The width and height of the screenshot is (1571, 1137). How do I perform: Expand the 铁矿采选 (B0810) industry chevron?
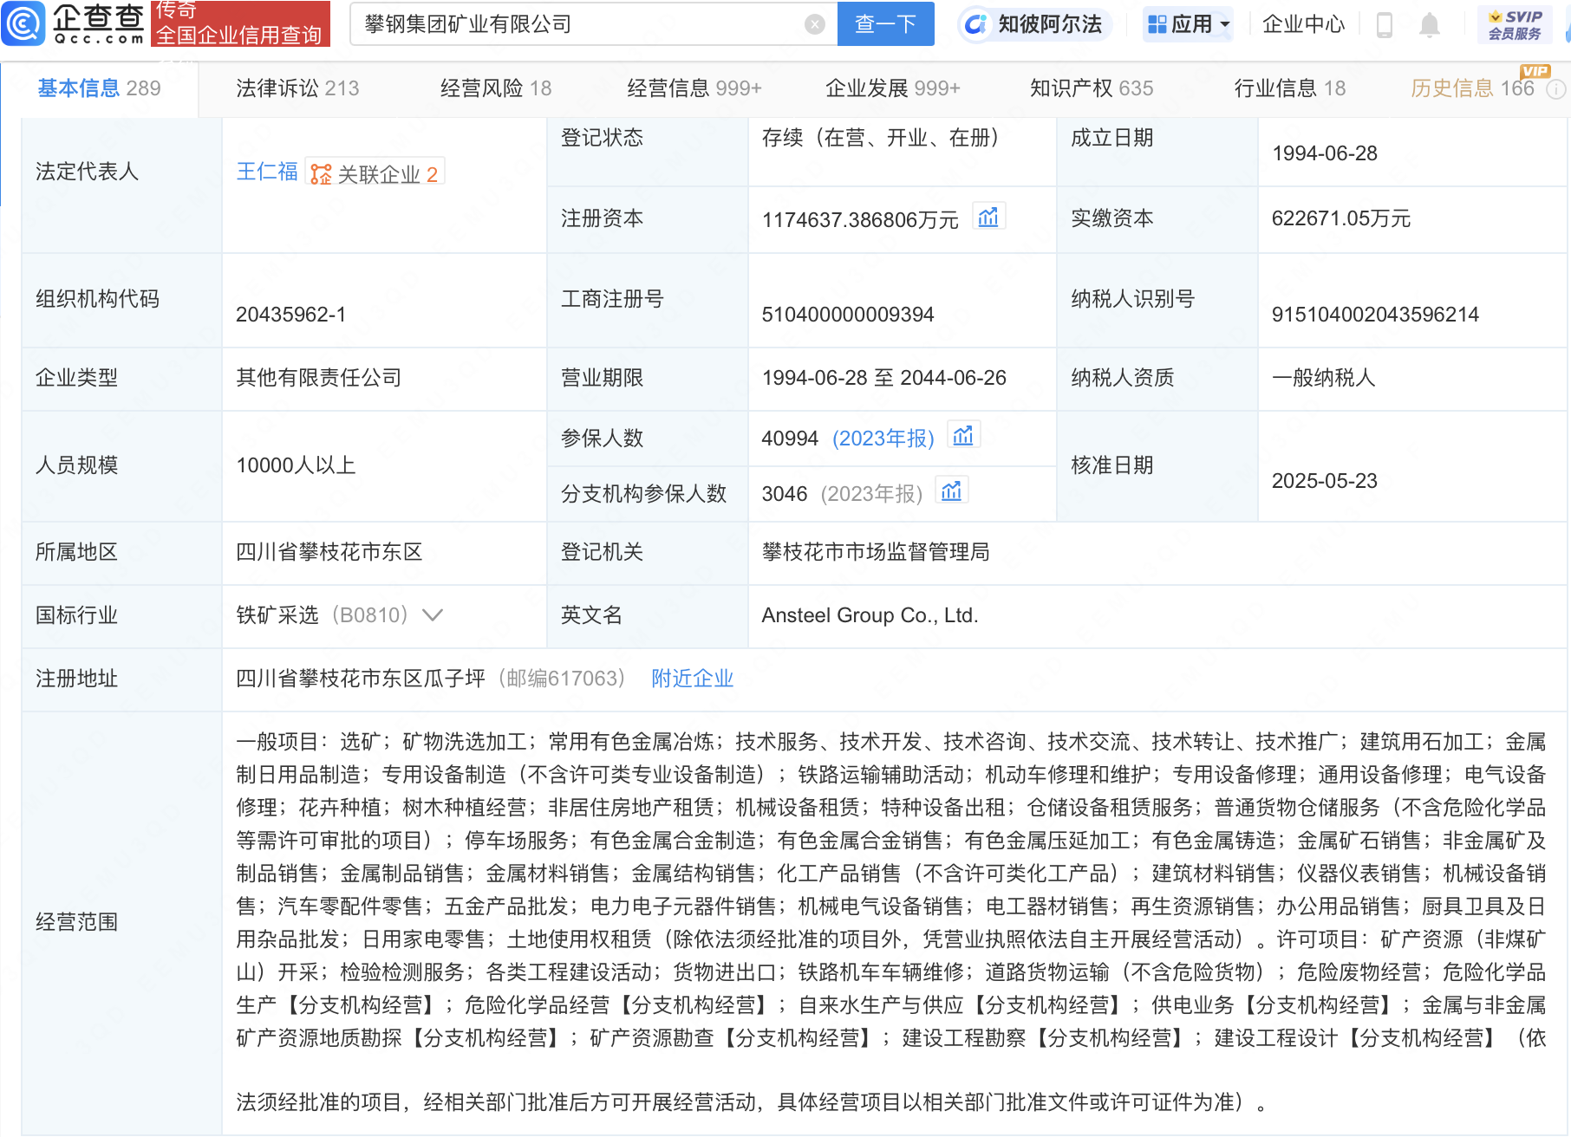432,615
